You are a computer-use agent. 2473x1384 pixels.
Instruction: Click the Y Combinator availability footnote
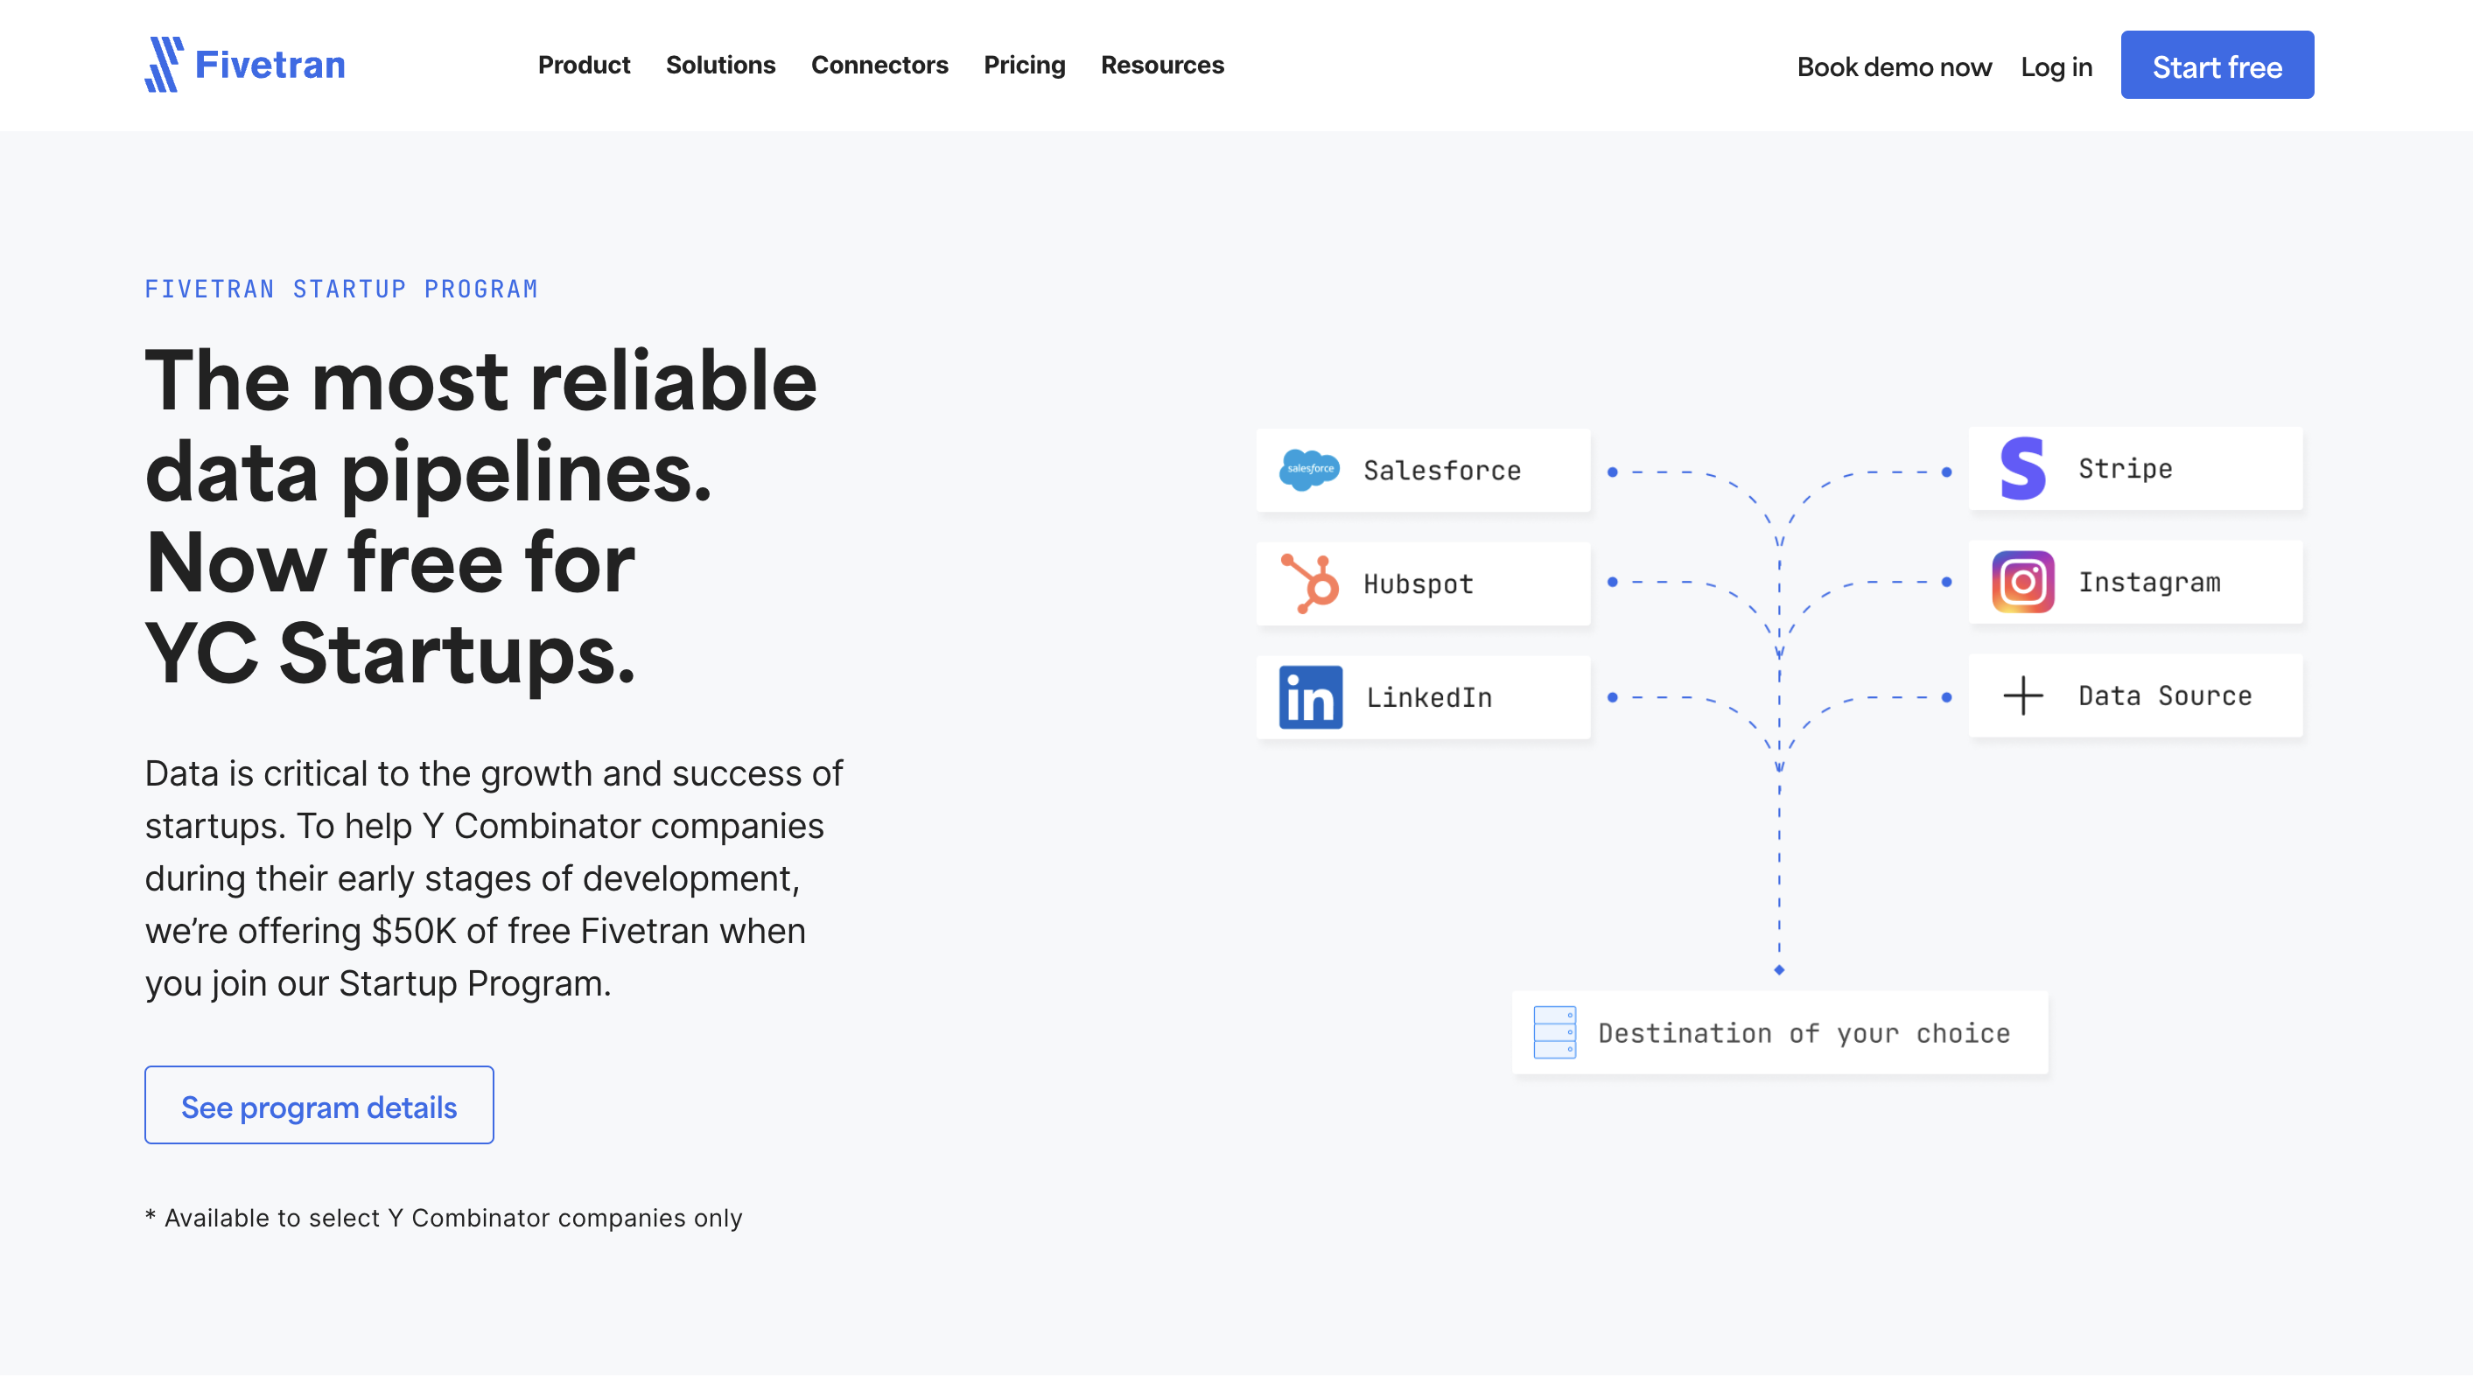(x=444, y=1217)
